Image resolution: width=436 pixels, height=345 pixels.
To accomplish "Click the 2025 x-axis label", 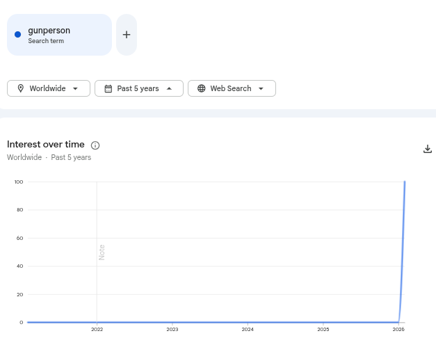I will coord(323,330).
